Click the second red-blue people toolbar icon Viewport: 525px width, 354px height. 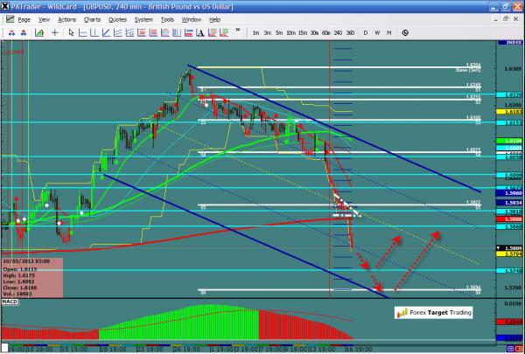(x=24, y=33)
